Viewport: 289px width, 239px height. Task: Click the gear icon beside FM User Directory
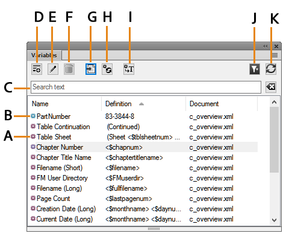pyautogui.click(x=33, y=177)
